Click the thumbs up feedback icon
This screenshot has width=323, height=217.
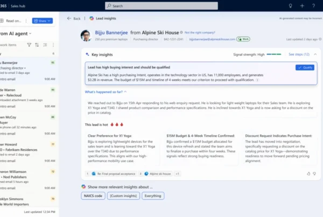click(308, 173)
